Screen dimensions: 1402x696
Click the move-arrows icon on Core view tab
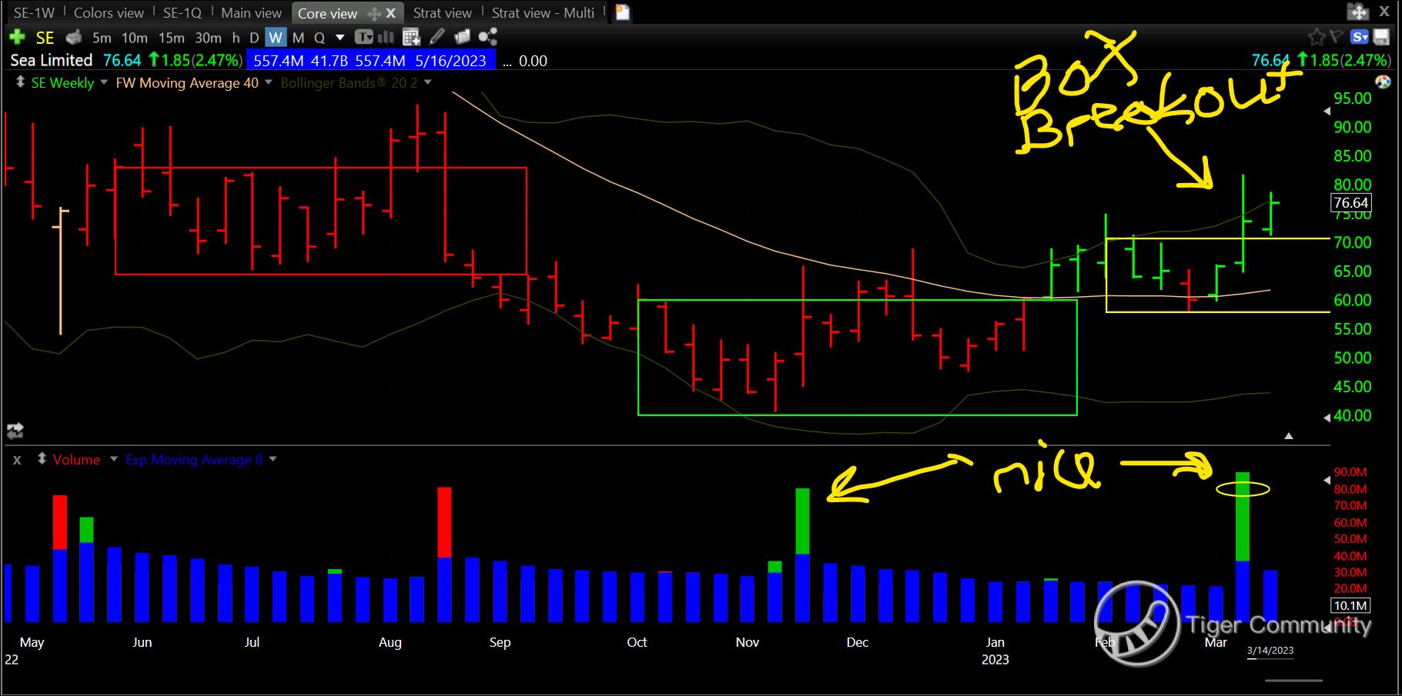tap(374, 13)
